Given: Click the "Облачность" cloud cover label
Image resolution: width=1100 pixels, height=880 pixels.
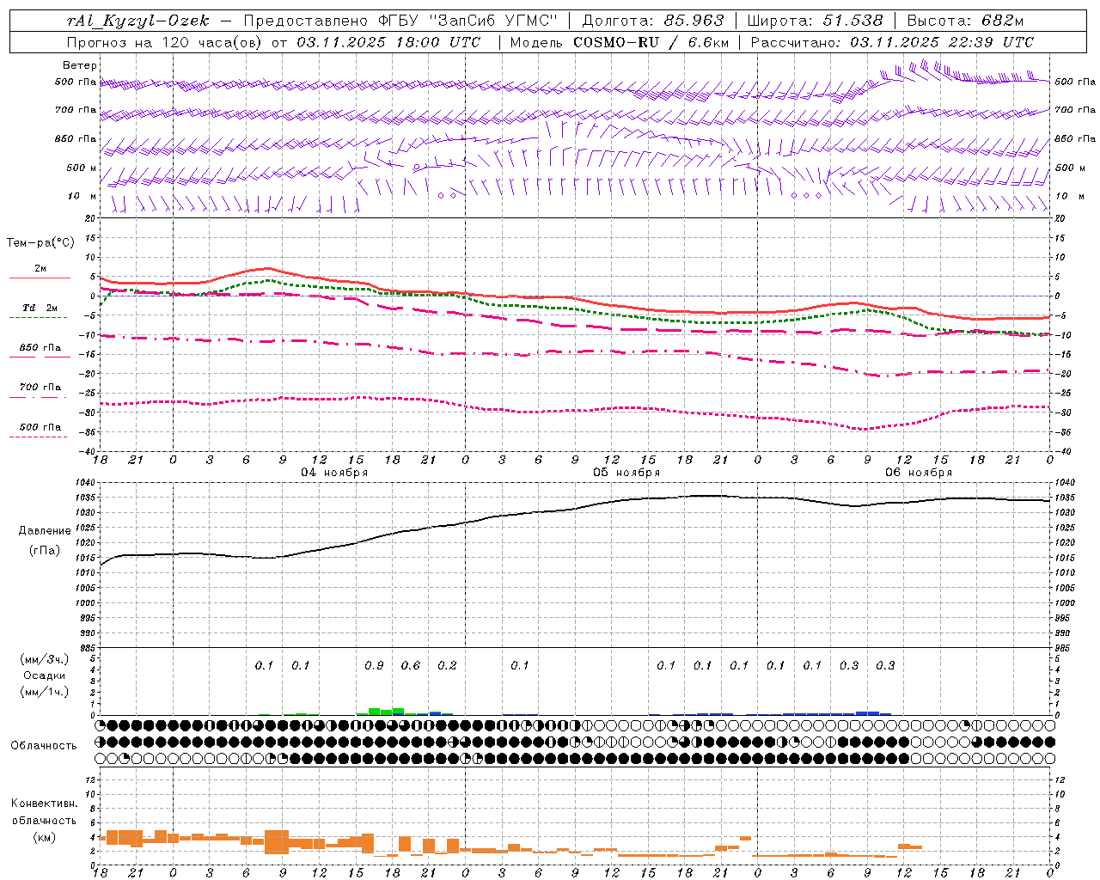Looking at the screenshot, I should [44, 746].
